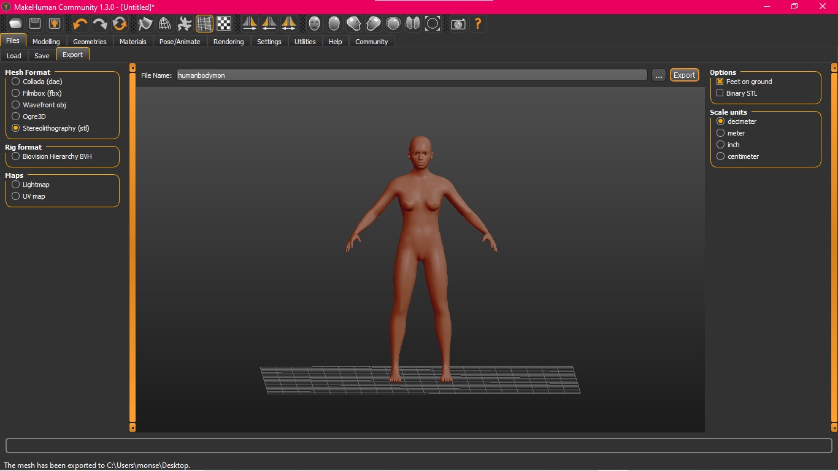Switch to the Pose/Animate tab
The image size is (838, 471).
[180, 42]
